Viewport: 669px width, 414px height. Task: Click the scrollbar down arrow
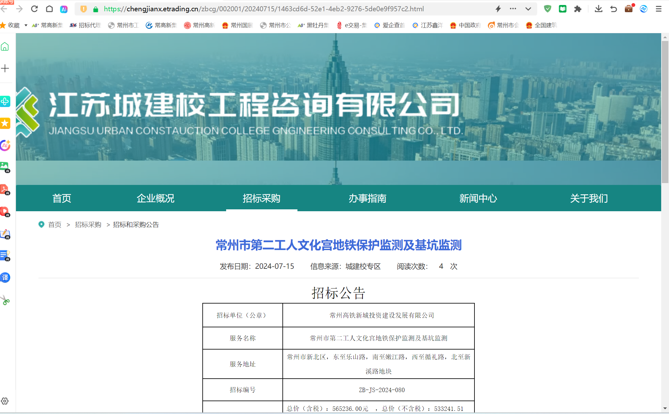pyautogui.click(x=665, y=408)
